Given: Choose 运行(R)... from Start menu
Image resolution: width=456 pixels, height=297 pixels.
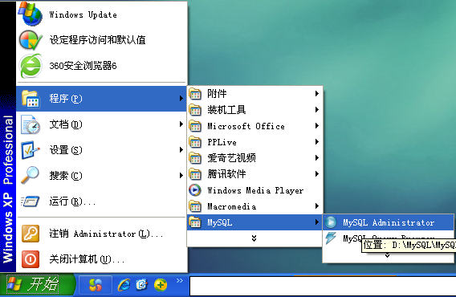Looking at the screenshot, I should coord(102,201).
